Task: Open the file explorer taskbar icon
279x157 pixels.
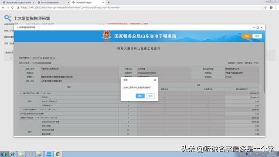Action: tap(21, 154)
